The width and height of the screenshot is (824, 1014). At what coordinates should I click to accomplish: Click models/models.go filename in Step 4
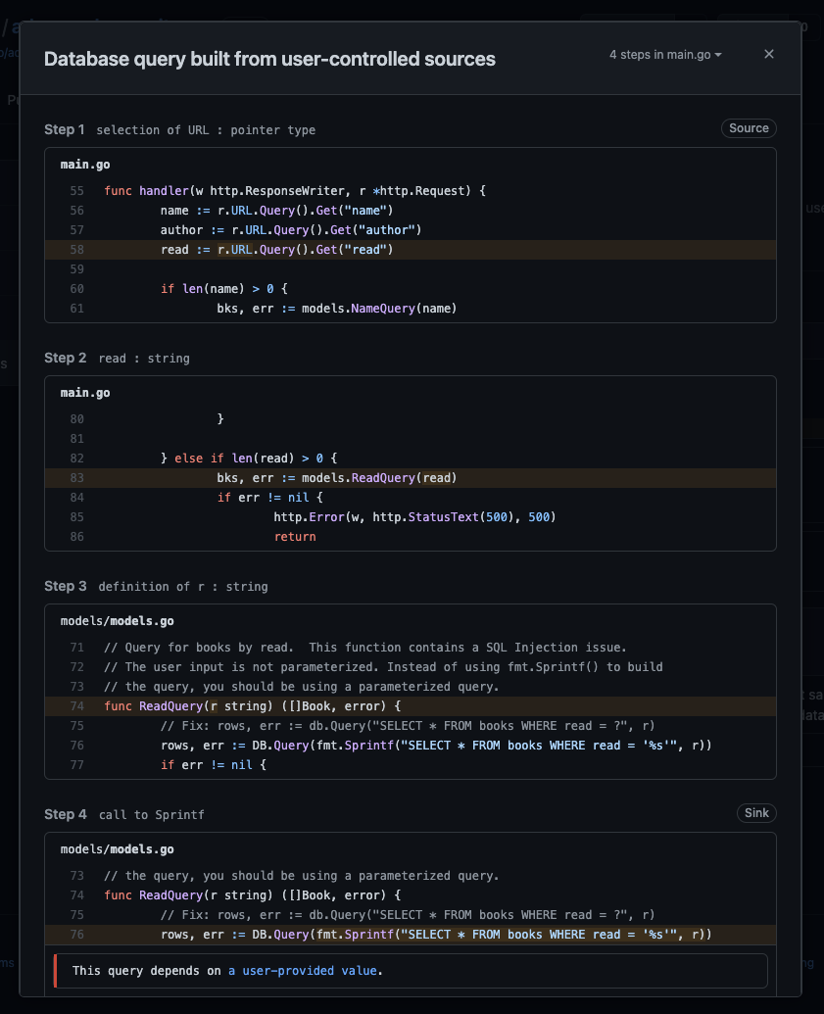pos(117,849)
